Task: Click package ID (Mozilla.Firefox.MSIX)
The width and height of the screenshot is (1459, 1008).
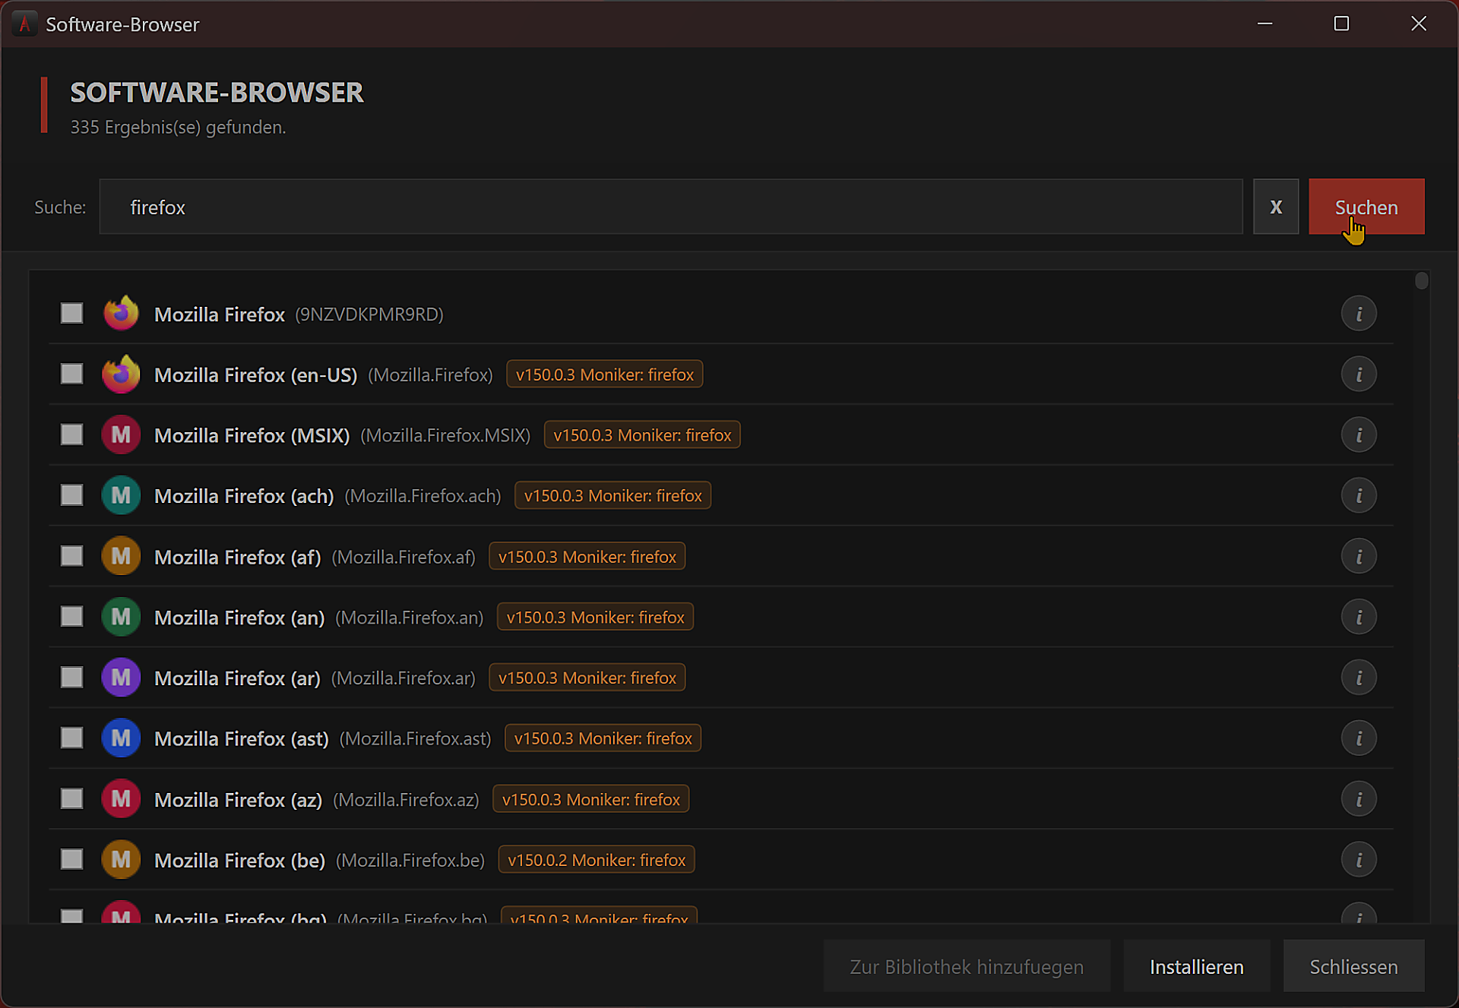Action: coord(445,435)
